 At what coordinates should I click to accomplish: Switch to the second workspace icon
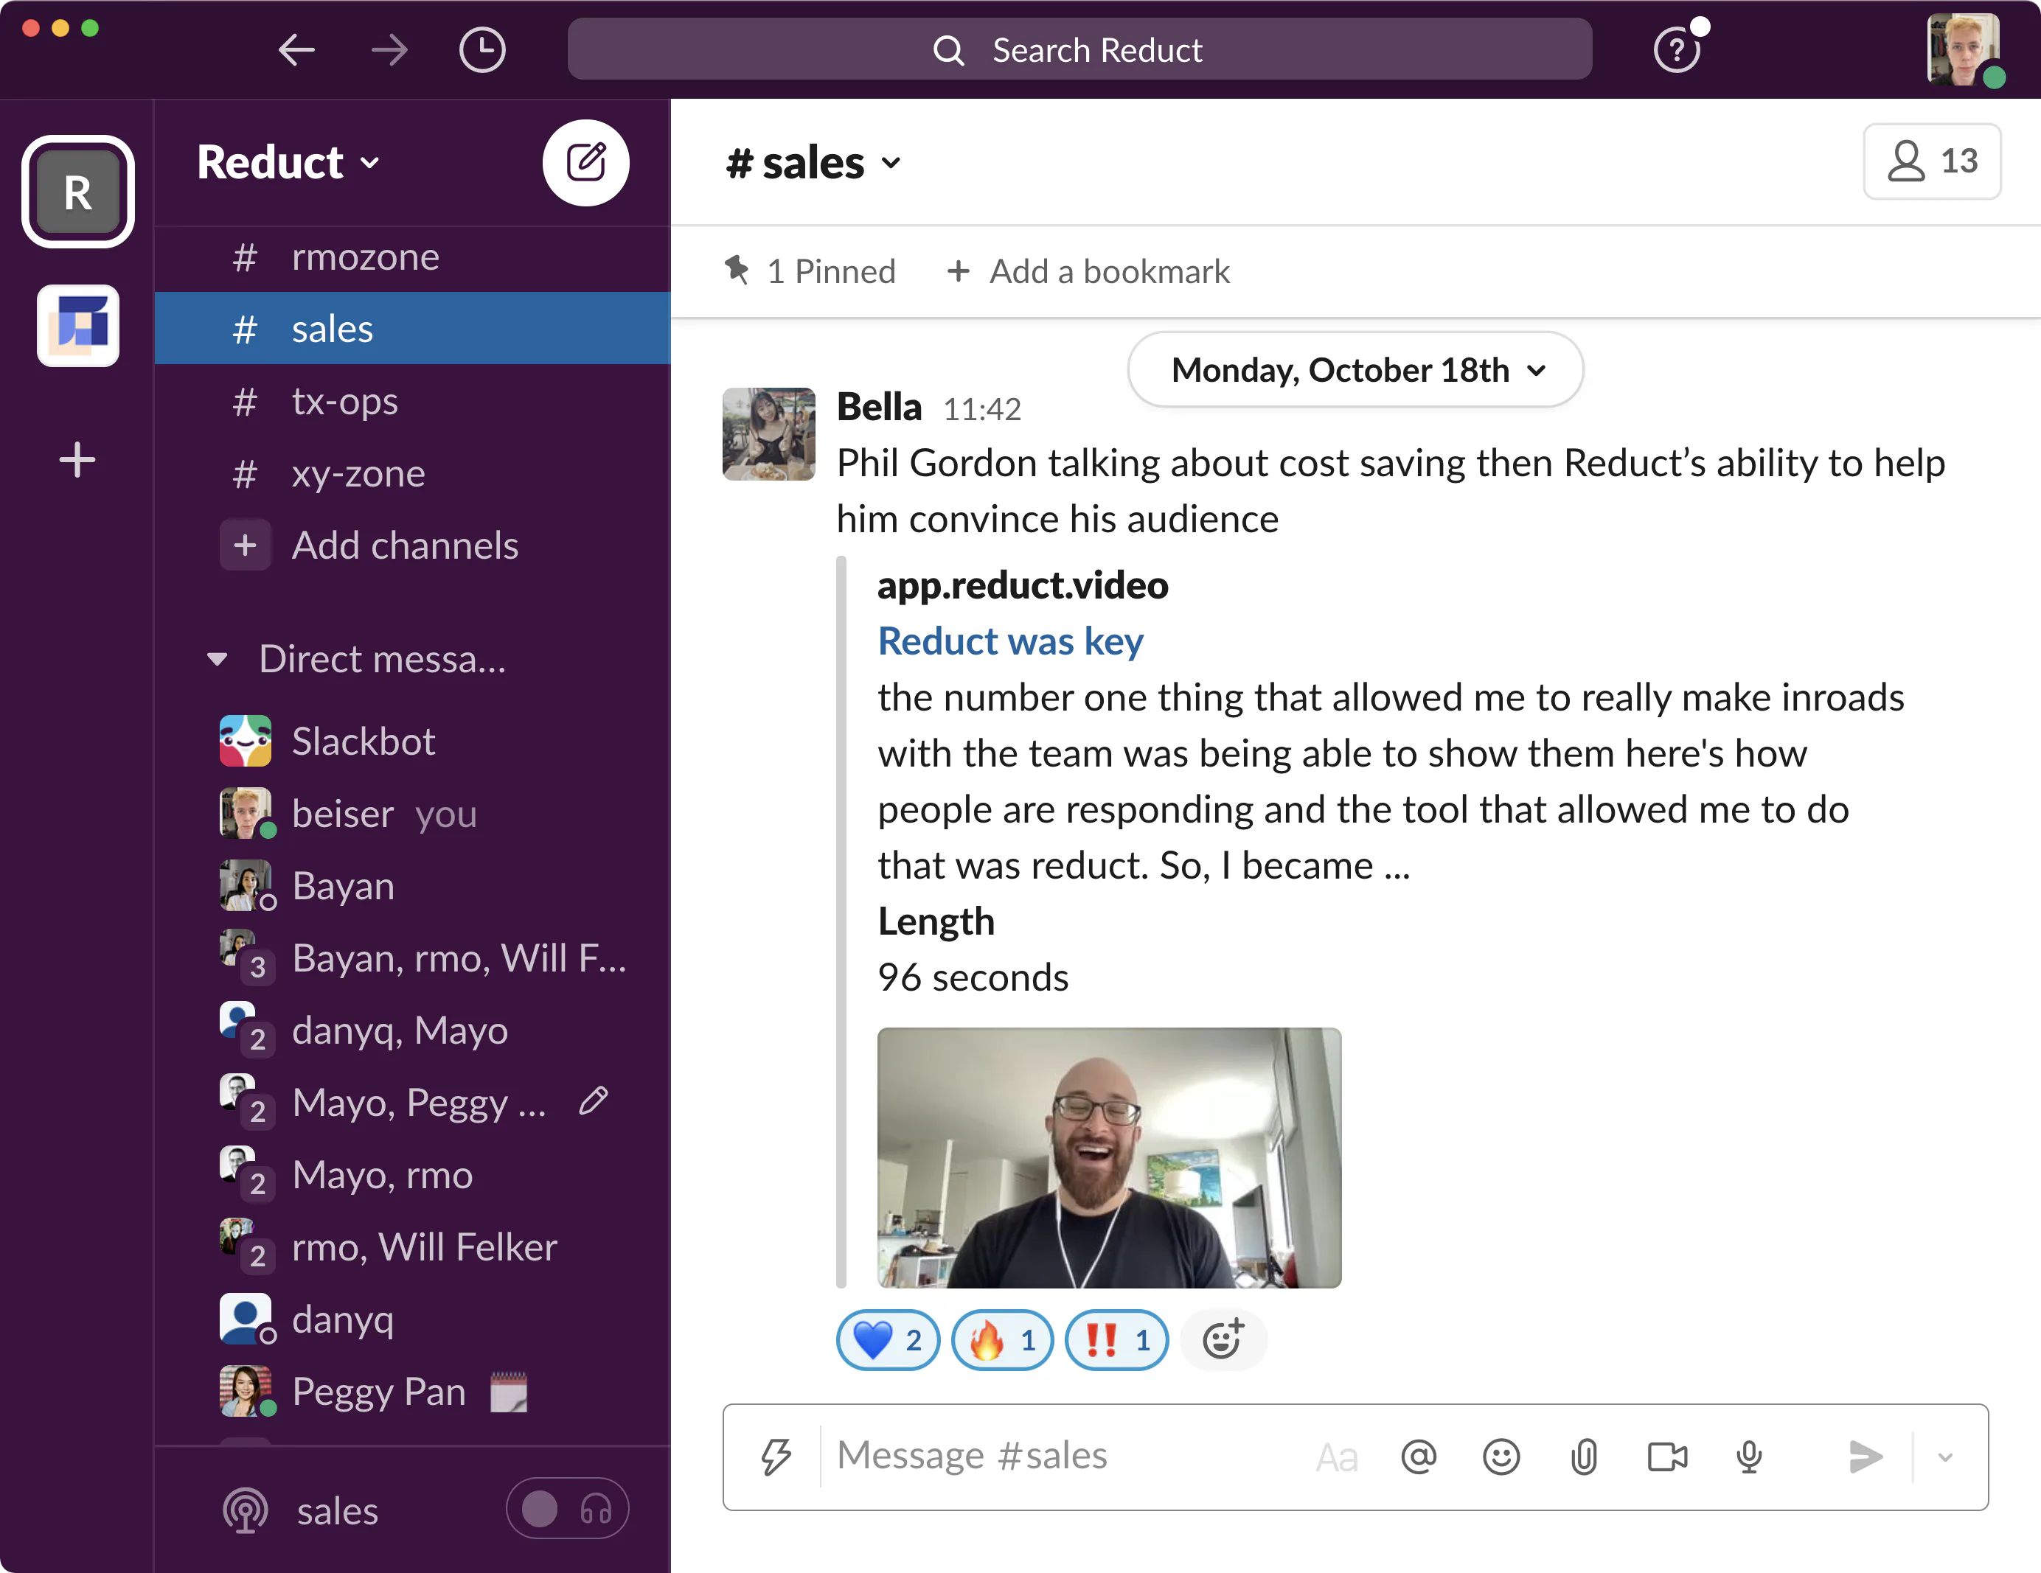tap(78, 325)
